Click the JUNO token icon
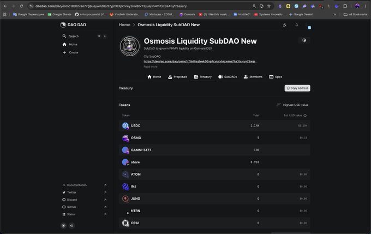Screen dimensions: 371x234 (x=125, y=199)
